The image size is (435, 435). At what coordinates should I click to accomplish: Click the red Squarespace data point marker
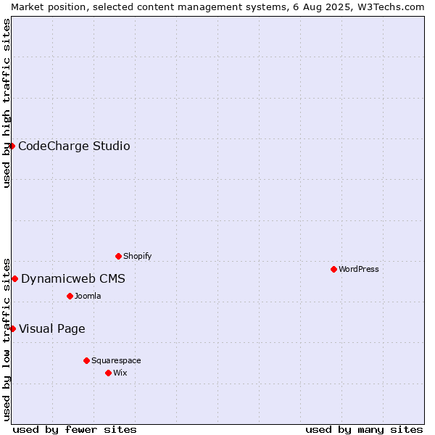(x=86, y=360)
